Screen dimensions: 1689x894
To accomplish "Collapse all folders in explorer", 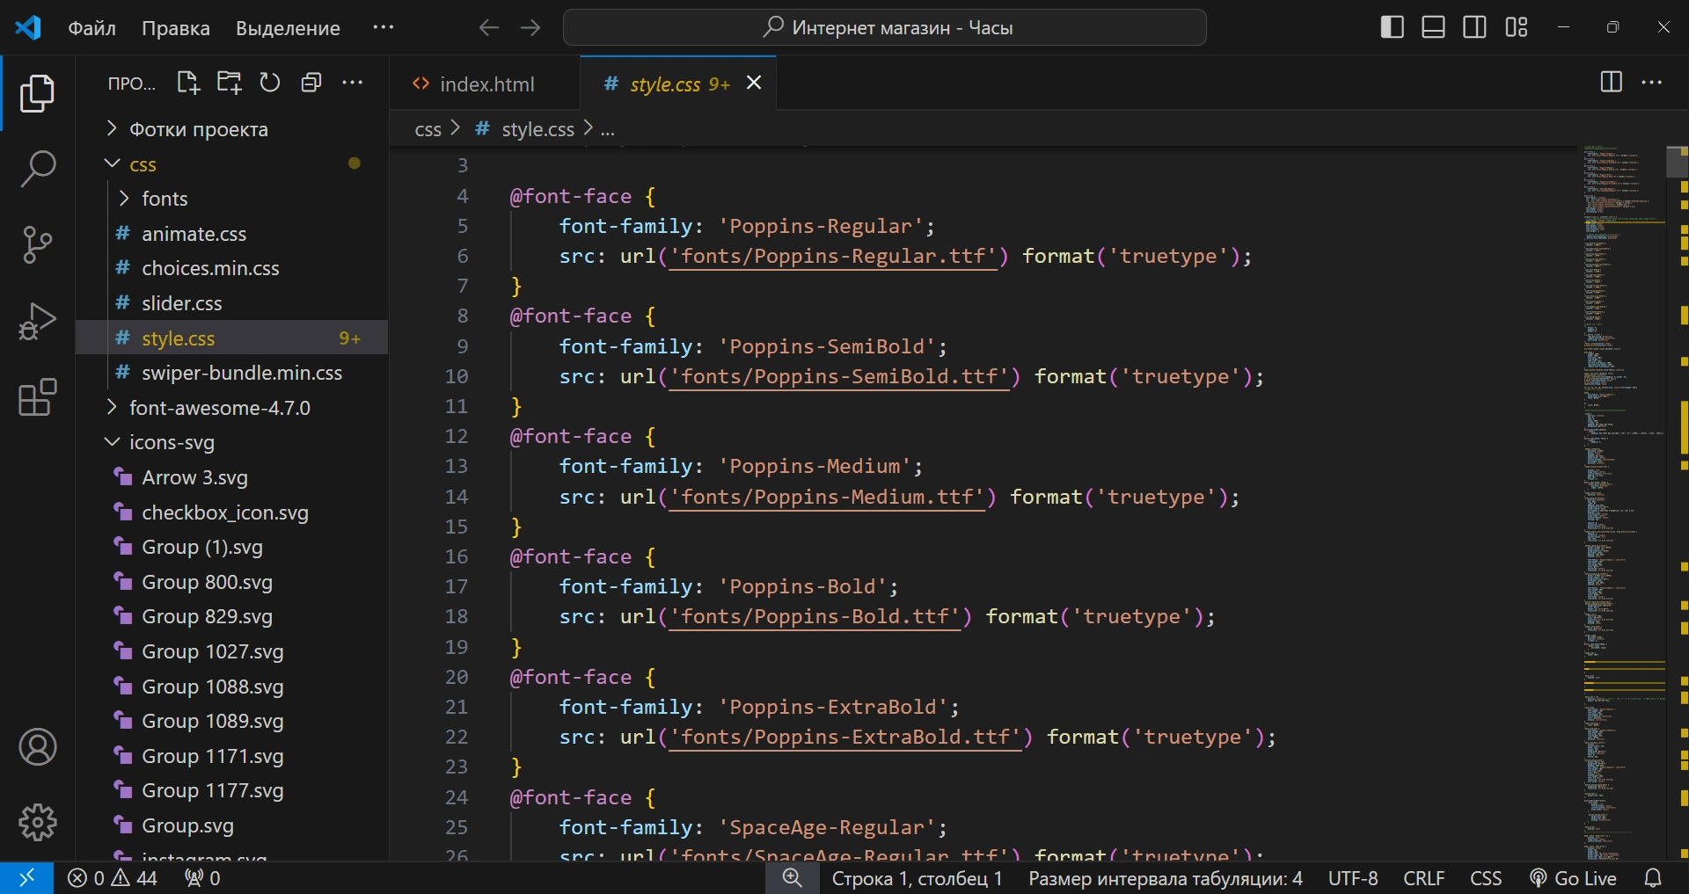I will pyautogui.click(x=311, y=83).
